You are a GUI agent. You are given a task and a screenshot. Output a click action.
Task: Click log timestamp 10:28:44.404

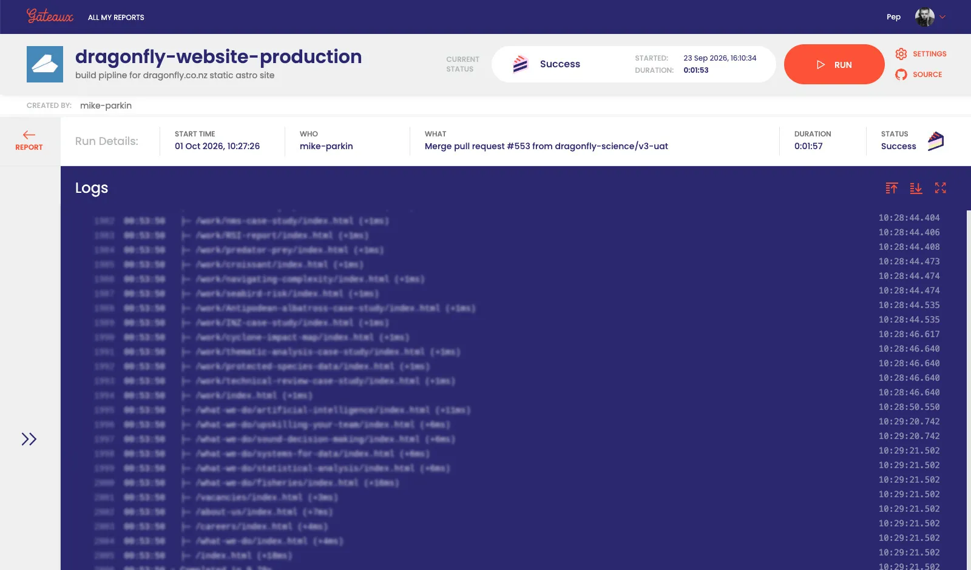click(x=909, y=218)
